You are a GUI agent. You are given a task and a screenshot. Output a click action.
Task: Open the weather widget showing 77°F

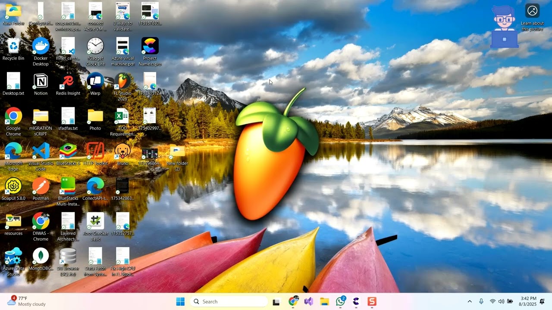pyautogui.click(x=27, y=301)
